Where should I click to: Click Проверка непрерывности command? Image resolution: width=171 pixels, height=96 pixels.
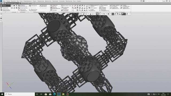[x=104, y=10]
